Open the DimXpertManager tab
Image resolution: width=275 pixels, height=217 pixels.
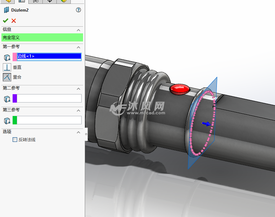coord(50,1)
